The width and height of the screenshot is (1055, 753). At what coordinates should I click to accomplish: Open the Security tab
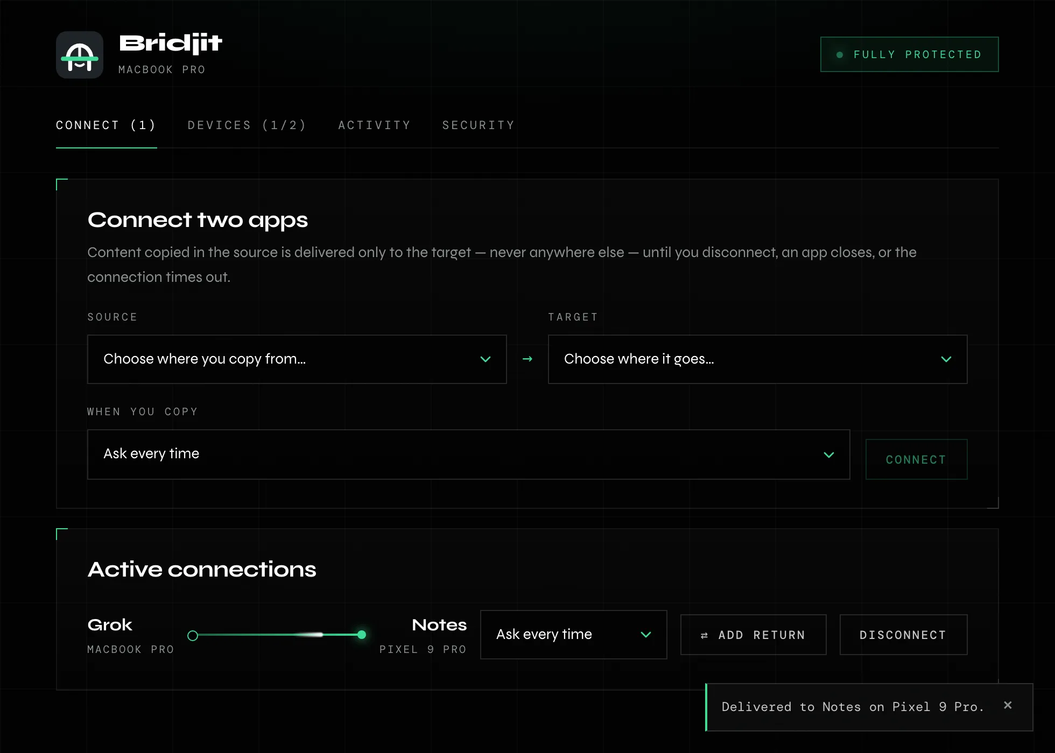[x=479, y=125]
